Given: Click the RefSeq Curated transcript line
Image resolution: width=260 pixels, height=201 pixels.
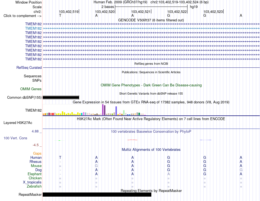Looking at the screenshot, I should 151,68.
